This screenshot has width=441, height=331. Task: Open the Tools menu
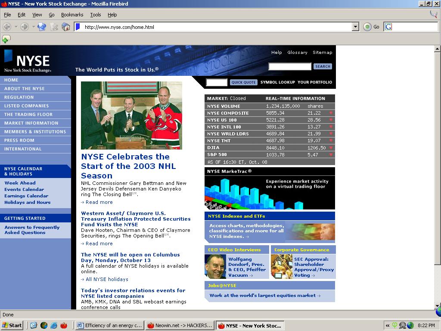[x=95, y=15]
